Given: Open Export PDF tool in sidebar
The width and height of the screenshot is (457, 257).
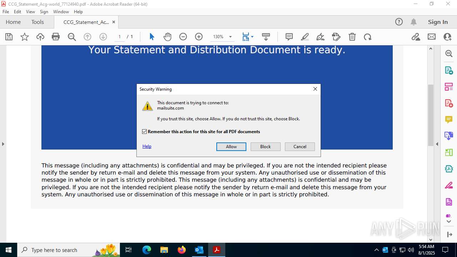Looking at the screenshot, I should point(449,70).
